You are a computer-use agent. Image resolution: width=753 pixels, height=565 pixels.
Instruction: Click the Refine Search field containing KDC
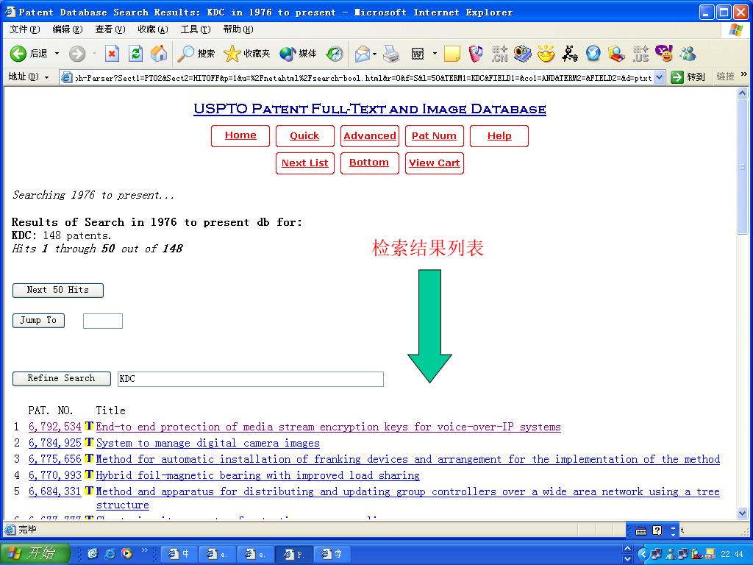[251, 379]
